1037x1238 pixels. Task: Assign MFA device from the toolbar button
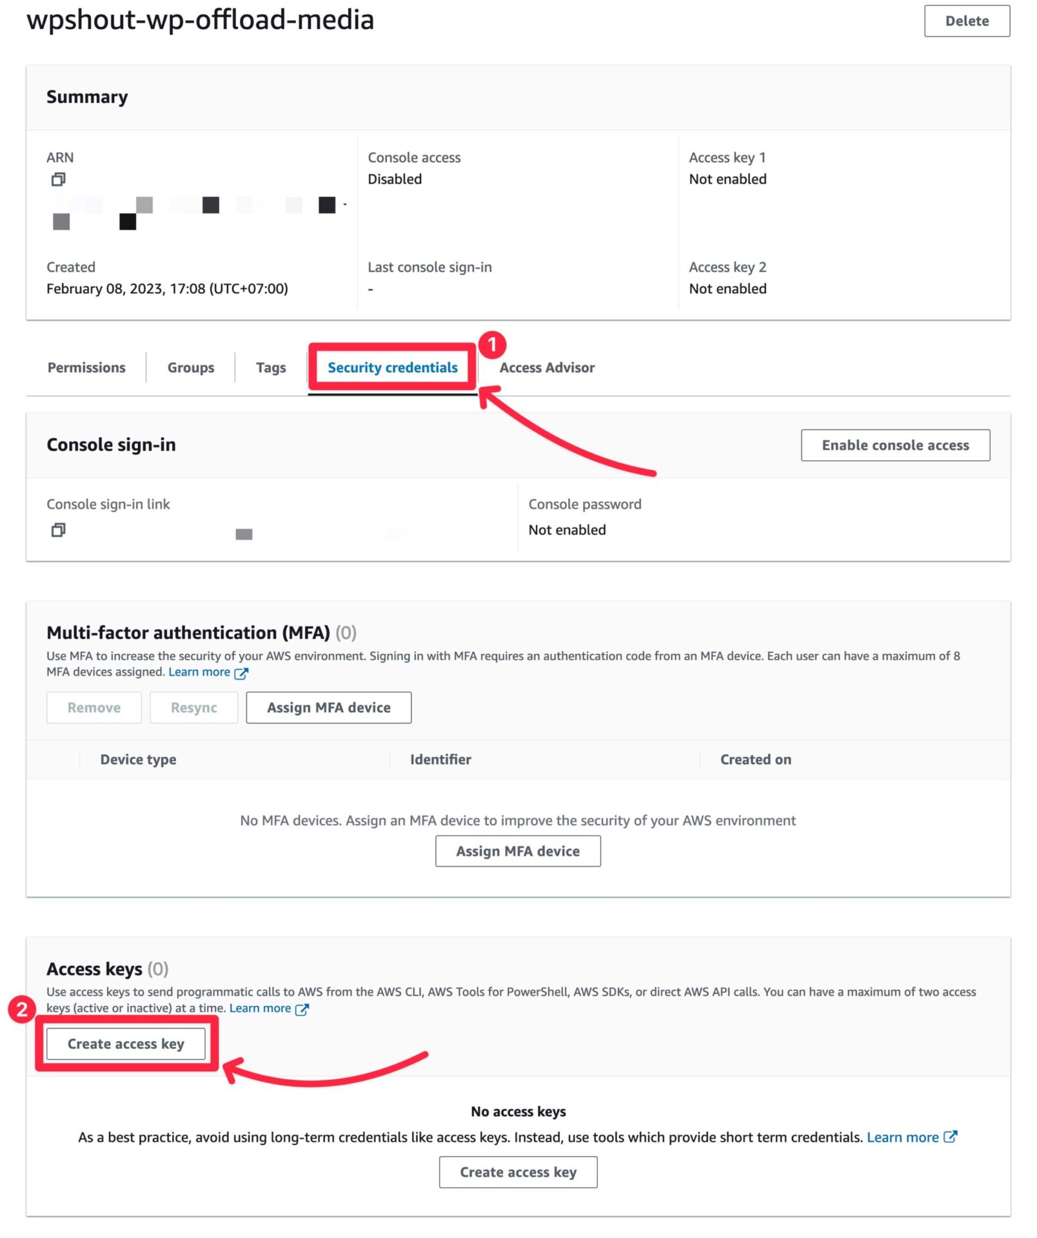[329, 707]
